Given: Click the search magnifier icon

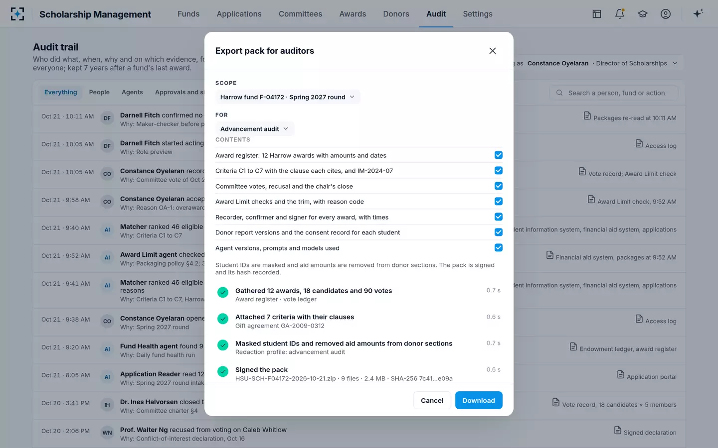Looking at the screenshot, I should 559,93.
